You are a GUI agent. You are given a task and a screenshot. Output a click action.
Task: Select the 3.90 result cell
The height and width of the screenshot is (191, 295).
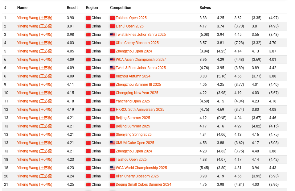pos(70,18)
